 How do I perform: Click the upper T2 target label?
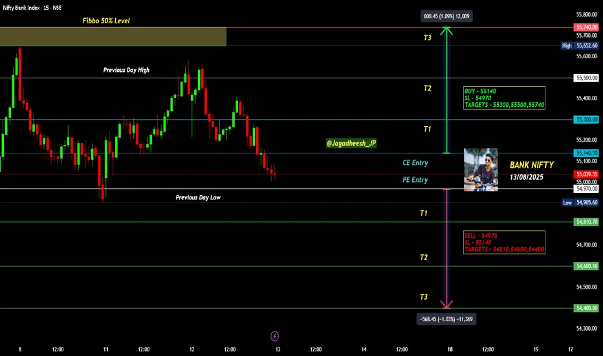click(427, 89)
